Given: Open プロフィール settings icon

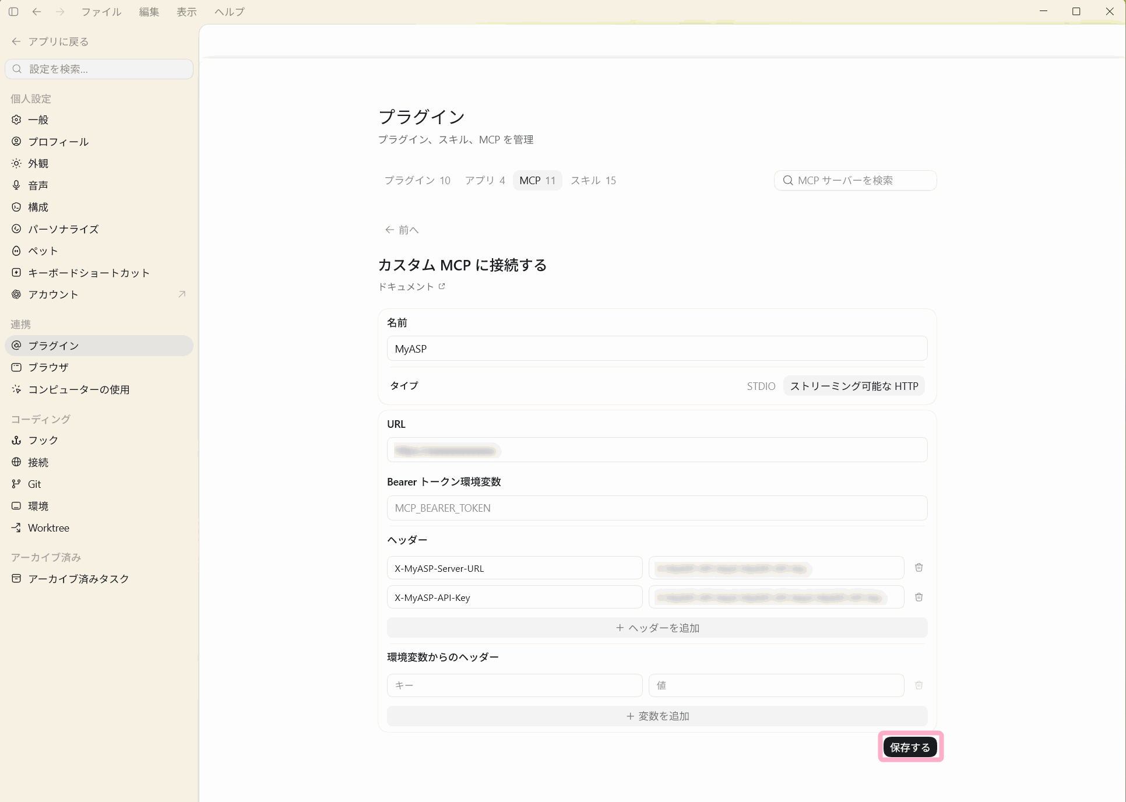Looking at the screenshot, I should [x=16, y=142].
